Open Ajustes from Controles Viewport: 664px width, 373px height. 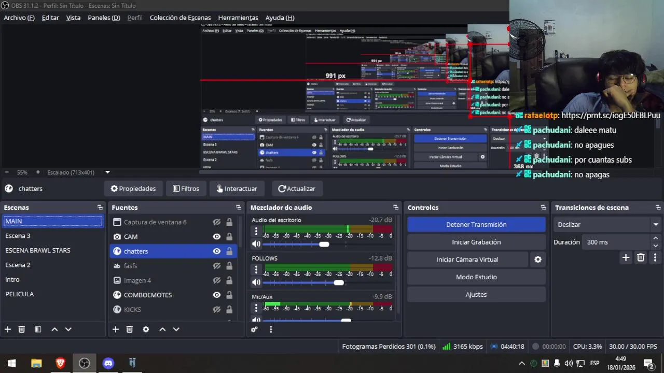(476, 295)
